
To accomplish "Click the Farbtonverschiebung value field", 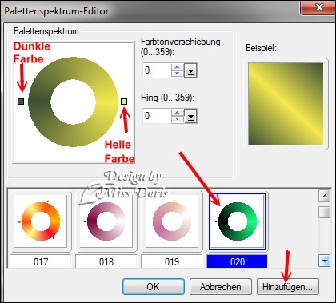I will [157, 70].
